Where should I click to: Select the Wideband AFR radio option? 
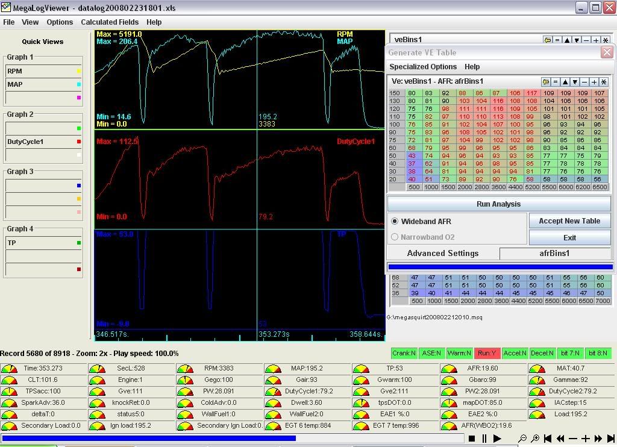[395, 222]
